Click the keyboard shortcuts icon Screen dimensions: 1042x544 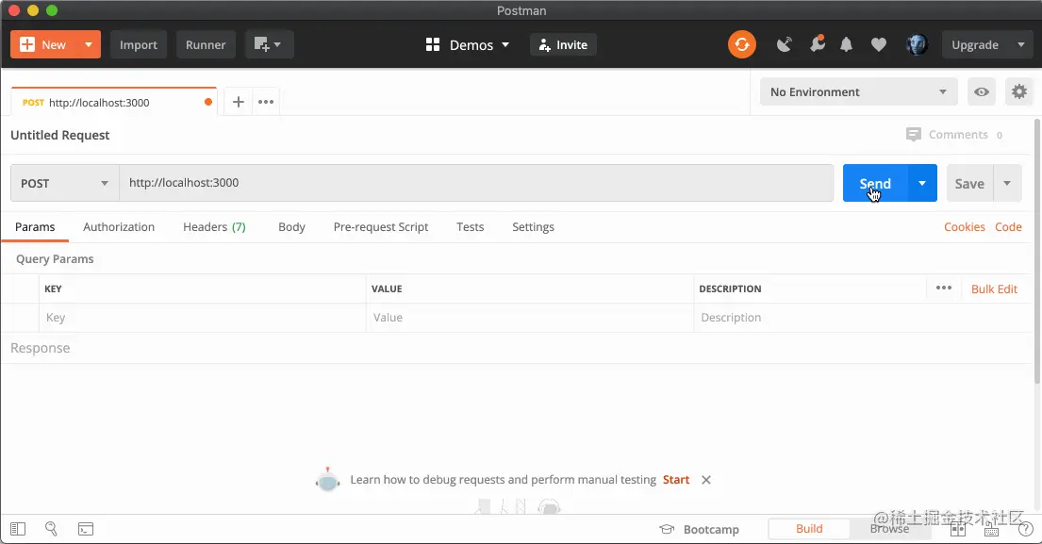point(991,530)
